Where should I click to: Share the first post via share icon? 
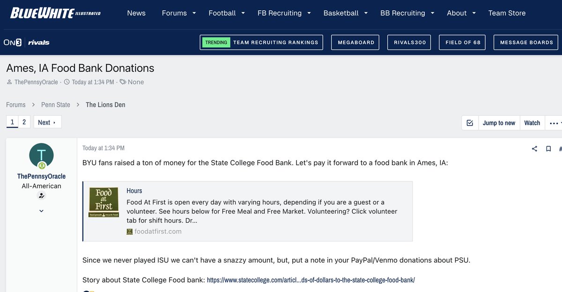(534, 149)
